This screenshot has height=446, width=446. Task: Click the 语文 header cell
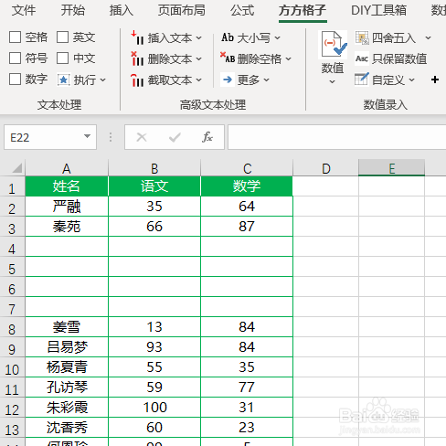(x=154, y=186)
